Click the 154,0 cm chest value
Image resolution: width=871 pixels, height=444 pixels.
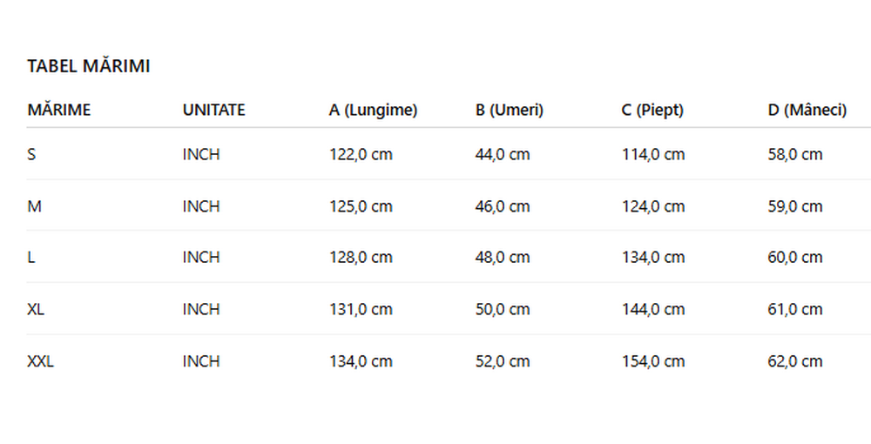(x=653, y=361)
